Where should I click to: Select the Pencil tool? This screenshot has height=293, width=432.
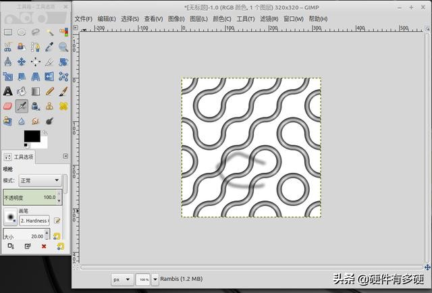[49, 91]
